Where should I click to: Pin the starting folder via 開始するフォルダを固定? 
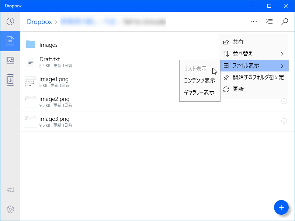[x=254, y=77]
